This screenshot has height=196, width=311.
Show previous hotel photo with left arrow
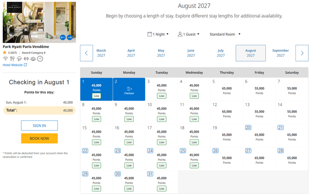pyautogui.click(x=63, y=37)
